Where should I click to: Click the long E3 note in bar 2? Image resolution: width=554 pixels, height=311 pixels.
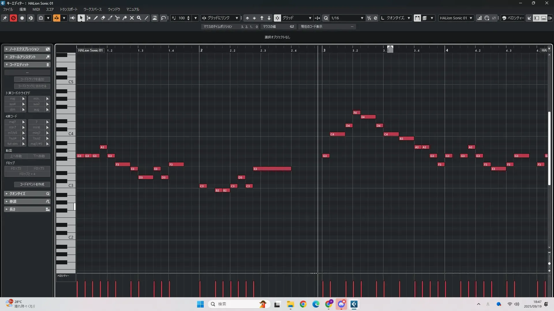[272, 169]
